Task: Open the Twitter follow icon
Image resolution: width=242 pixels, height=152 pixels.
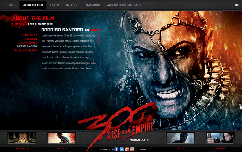Action: click(122, 149)
